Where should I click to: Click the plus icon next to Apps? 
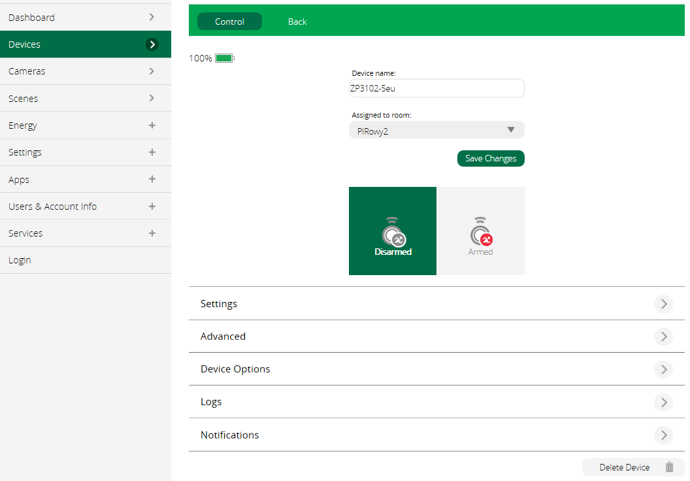tap(152, 179)
